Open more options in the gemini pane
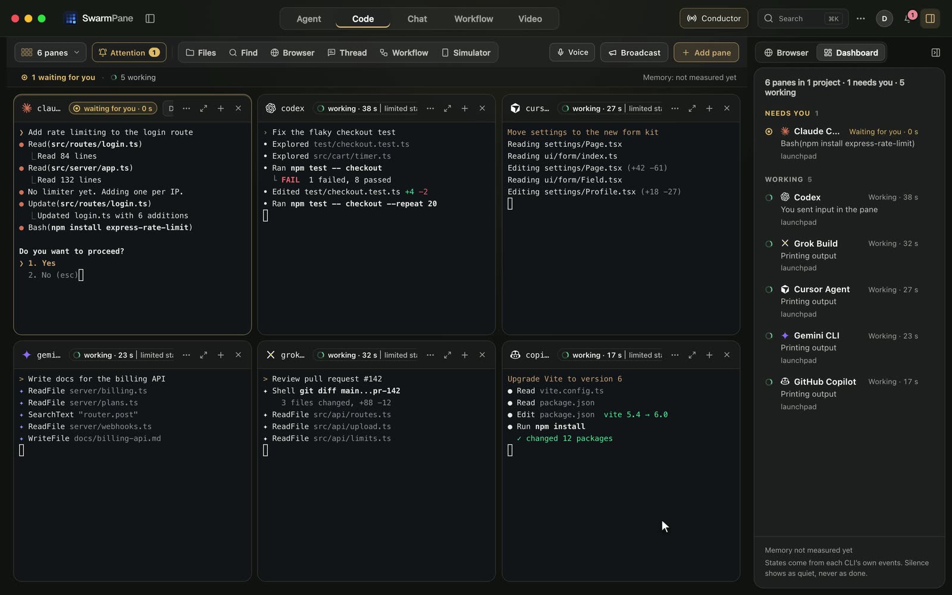Viewport: 952px width, 595px height. pos(186,355)
